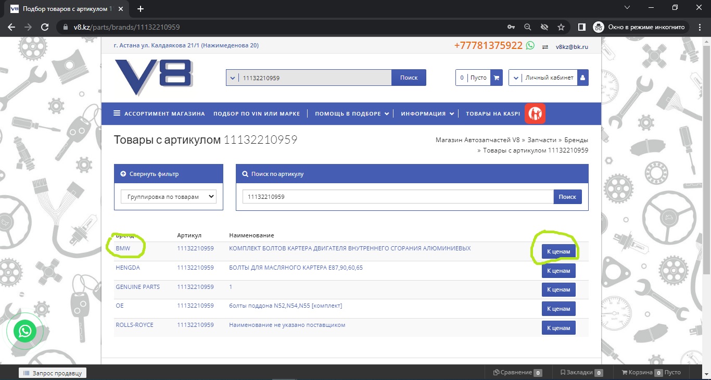Viewport: 711px width, 380px height.
Task: Bookmark page with the star icon
Action: [x=561, y=27]
